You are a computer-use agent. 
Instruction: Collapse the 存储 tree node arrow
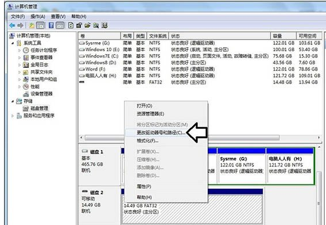tap(13, 101)
